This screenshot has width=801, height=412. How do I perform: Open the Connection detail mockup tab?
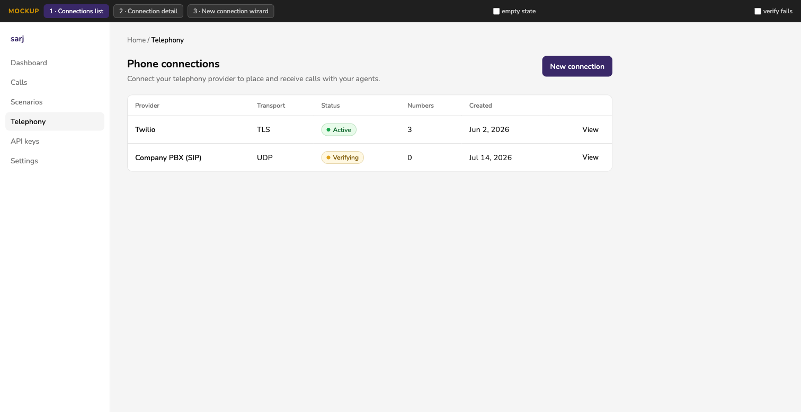pos(148,11)
